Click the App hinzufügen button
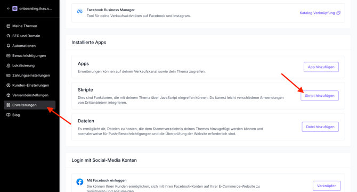The height and width of the screenshot is (192, 357). pyautogui.click(x=321, y=67)
